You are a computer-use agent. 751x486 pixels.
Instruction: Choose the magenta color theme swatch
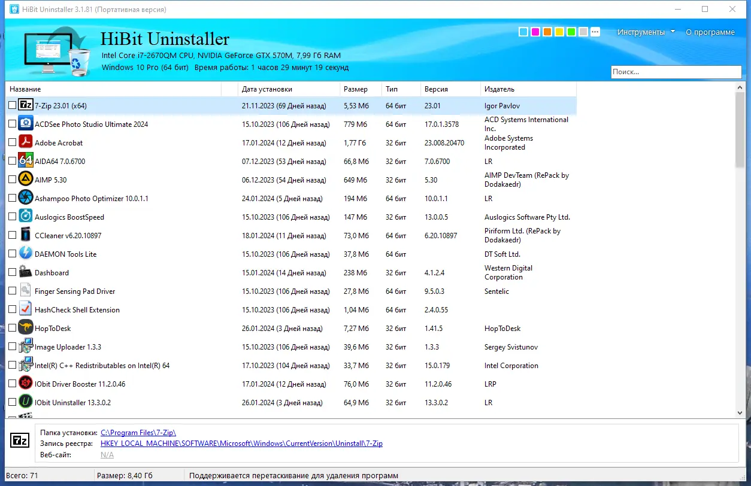click(x=535, y=32)
